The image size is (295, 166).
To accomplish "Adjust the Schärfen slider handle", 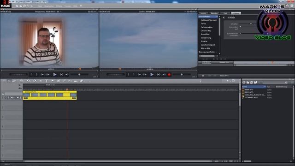I will coord(251,24).
